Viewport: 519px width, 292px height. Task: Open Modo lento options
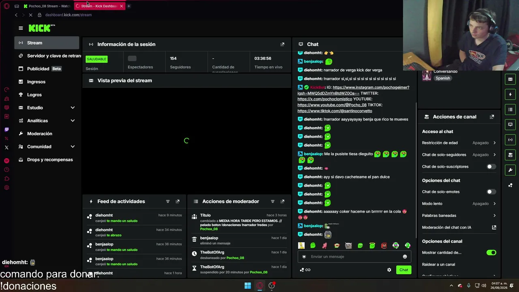click(x=459, y=204)
